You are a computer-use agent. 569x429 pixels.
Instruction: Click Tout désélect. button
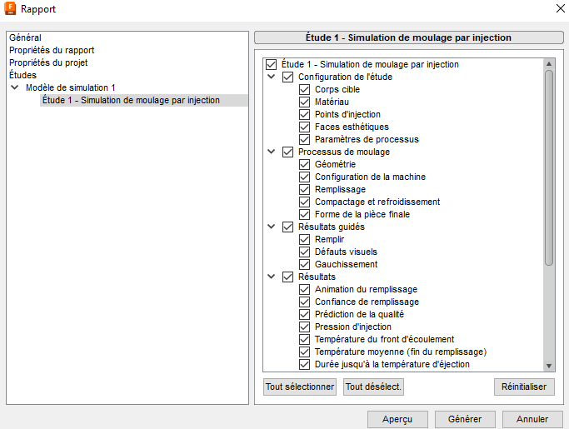[373, 387]
